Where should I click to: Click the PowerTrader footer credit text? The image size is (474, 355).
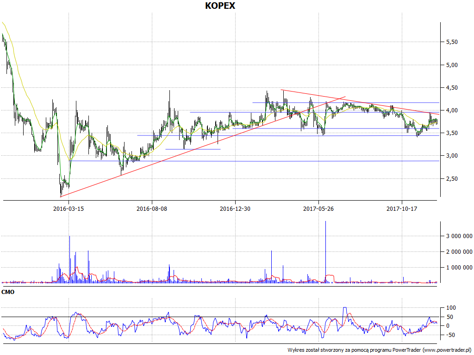click(380, 350)
